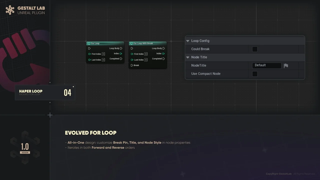Select the HAPER LOOP title label

click(31, 91)
